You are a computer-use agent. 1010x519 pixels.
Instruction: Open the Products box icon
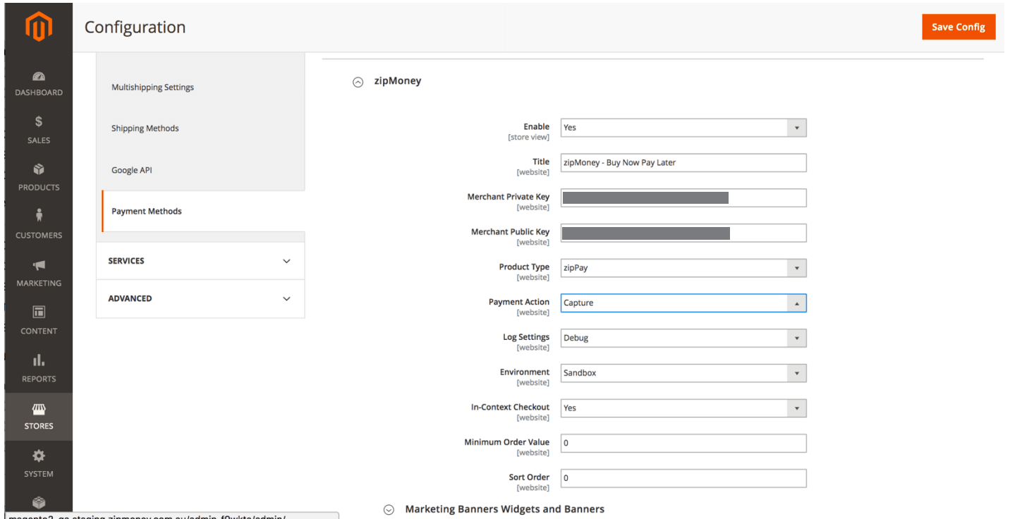tap(39, 169)
